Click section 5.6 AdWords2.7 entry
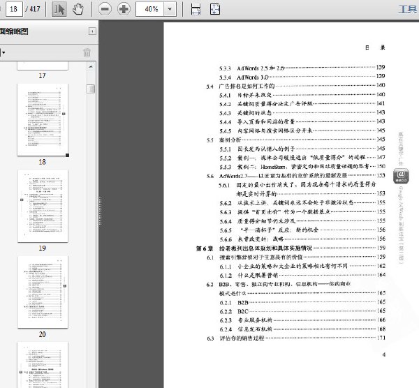This screenshot has height=388, width=419. pyautogui.click(x=295, y=176)
